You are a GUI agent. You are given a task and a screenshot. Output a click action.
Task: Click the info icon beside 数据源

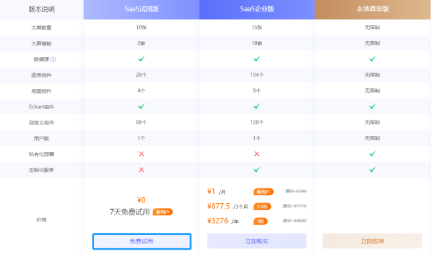[x=53, y=59]
